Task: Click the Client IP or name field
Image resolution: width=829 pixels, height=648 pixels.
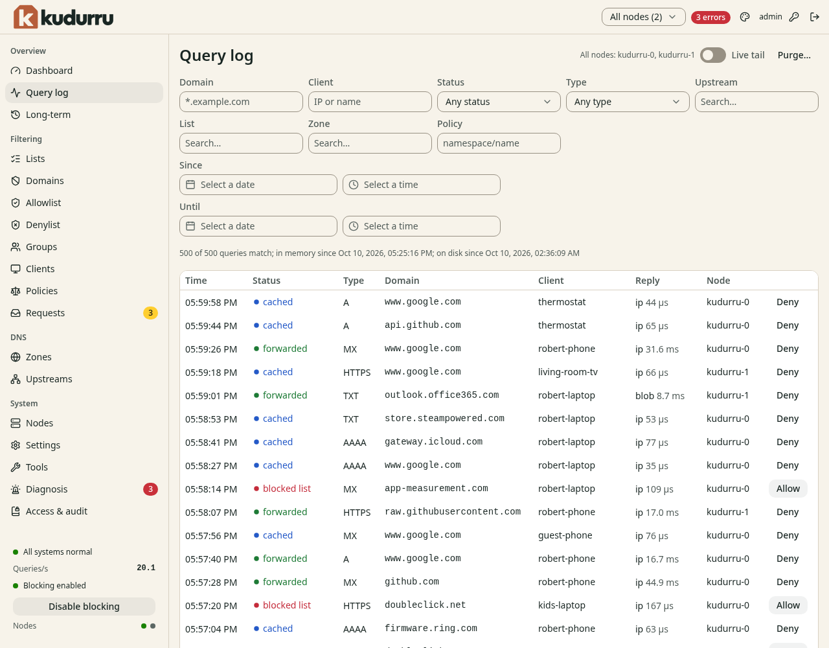Action: [x=370, y=102]
